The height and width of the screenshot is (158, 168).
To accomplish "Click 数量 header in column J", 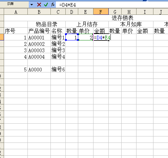I will click(x=161, y=31).
